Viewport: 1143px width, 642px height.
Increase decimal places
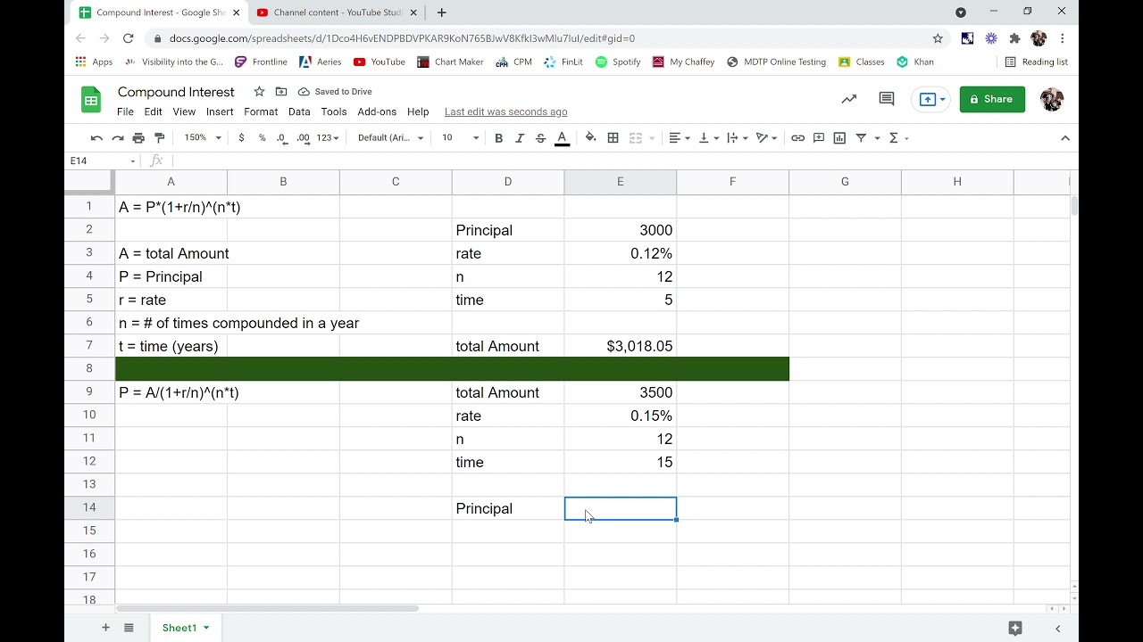click(x=304, y=137)
